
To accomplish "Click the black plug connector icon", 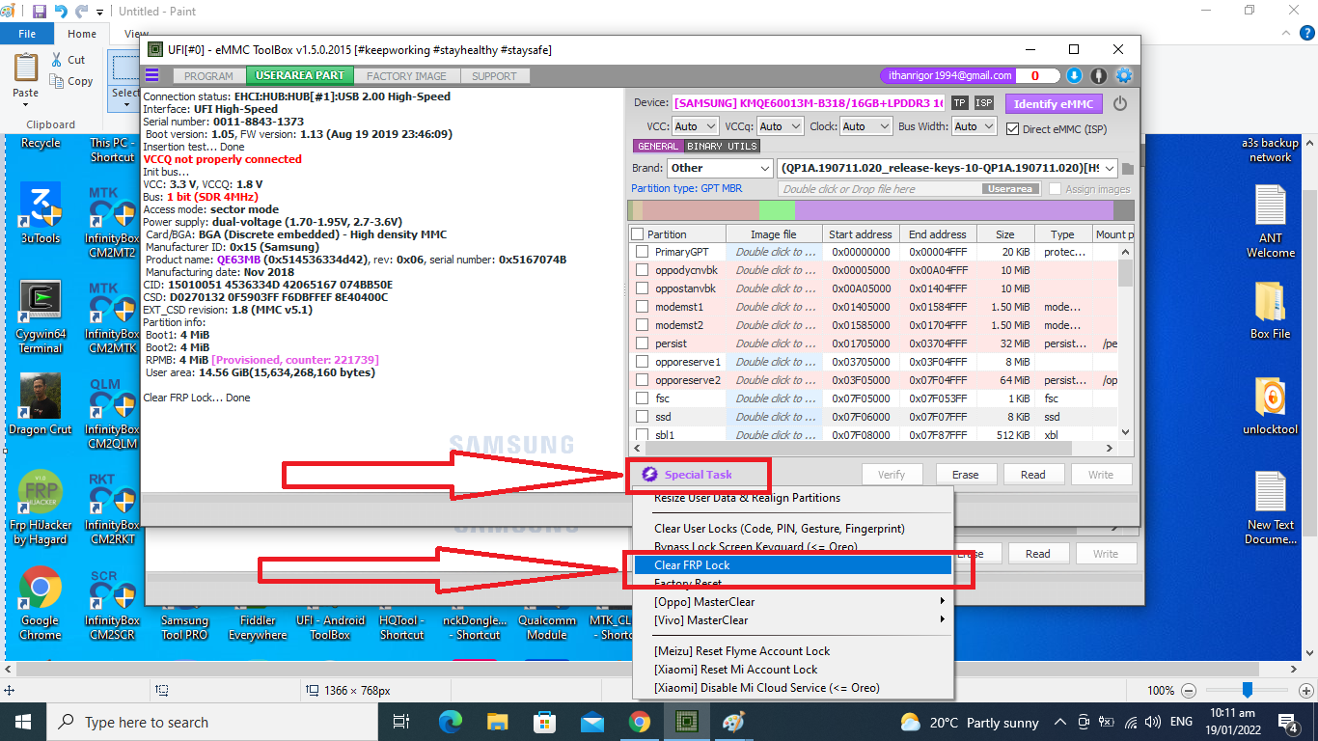I will point(1098,75).
